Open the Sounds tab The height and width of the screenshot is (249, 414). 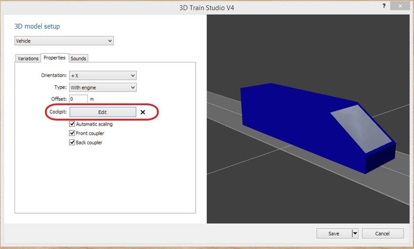[x=78, y=58]
